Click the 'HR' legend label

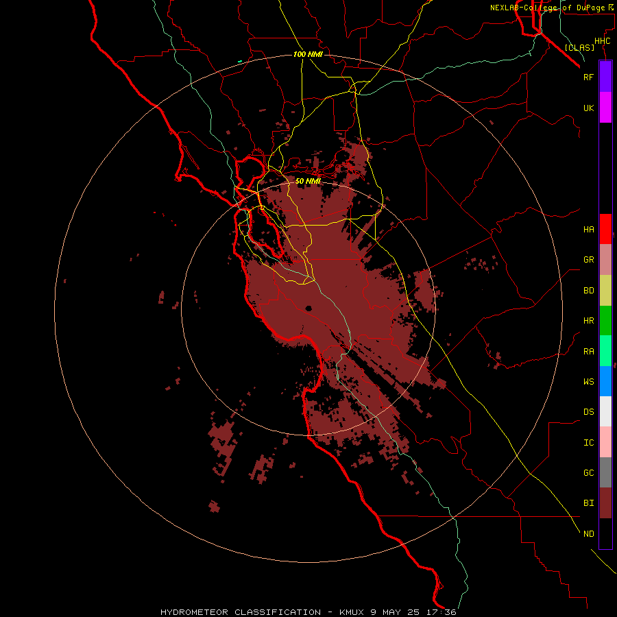pyautogui.click(x=588, y=321)
